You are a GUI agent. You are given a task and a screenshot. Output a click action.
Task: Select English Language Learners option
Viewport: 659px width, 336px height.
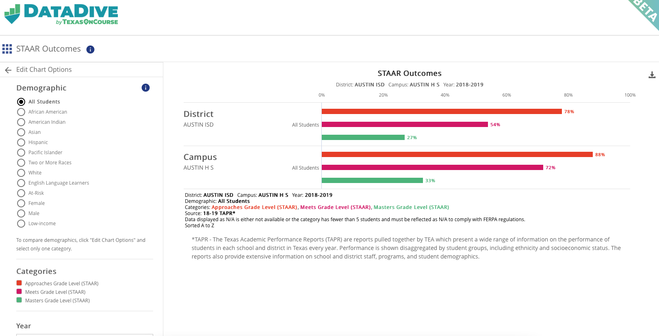click(x=21, y=183)
